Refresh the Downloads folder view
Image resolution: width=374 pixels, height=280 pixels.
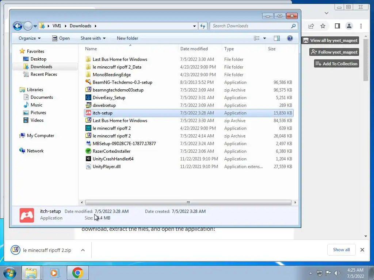(203, 26)
